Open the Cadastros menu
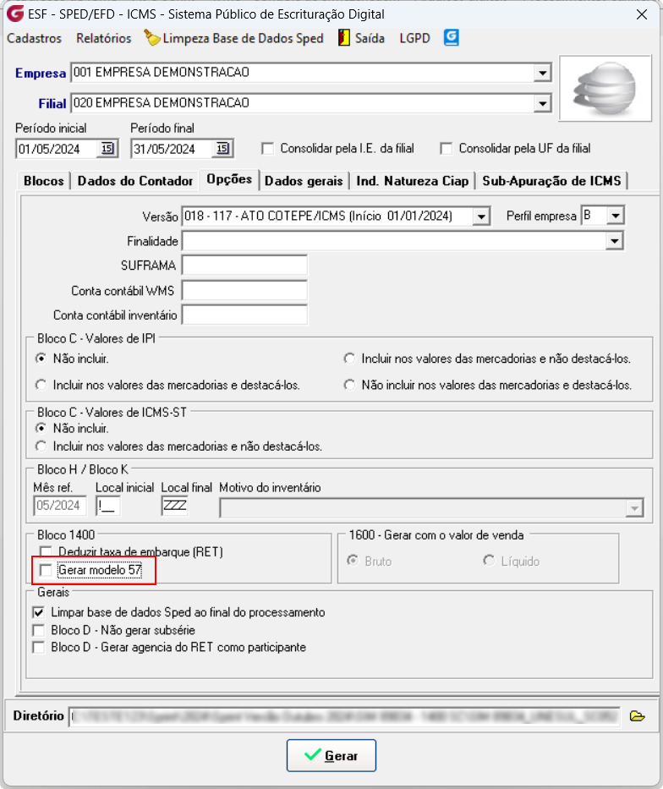This screenshot has width=663, height=789. [x=34, y=38]
